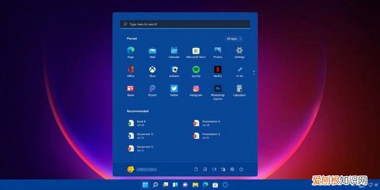
Task: Open the To Do app
Action: (239, 71)
